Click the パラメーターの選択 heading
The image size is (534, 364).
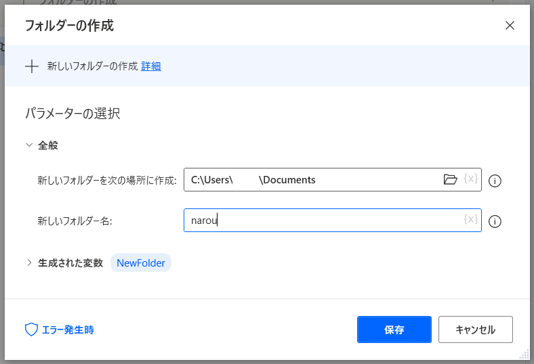click(x=73, y=114)
